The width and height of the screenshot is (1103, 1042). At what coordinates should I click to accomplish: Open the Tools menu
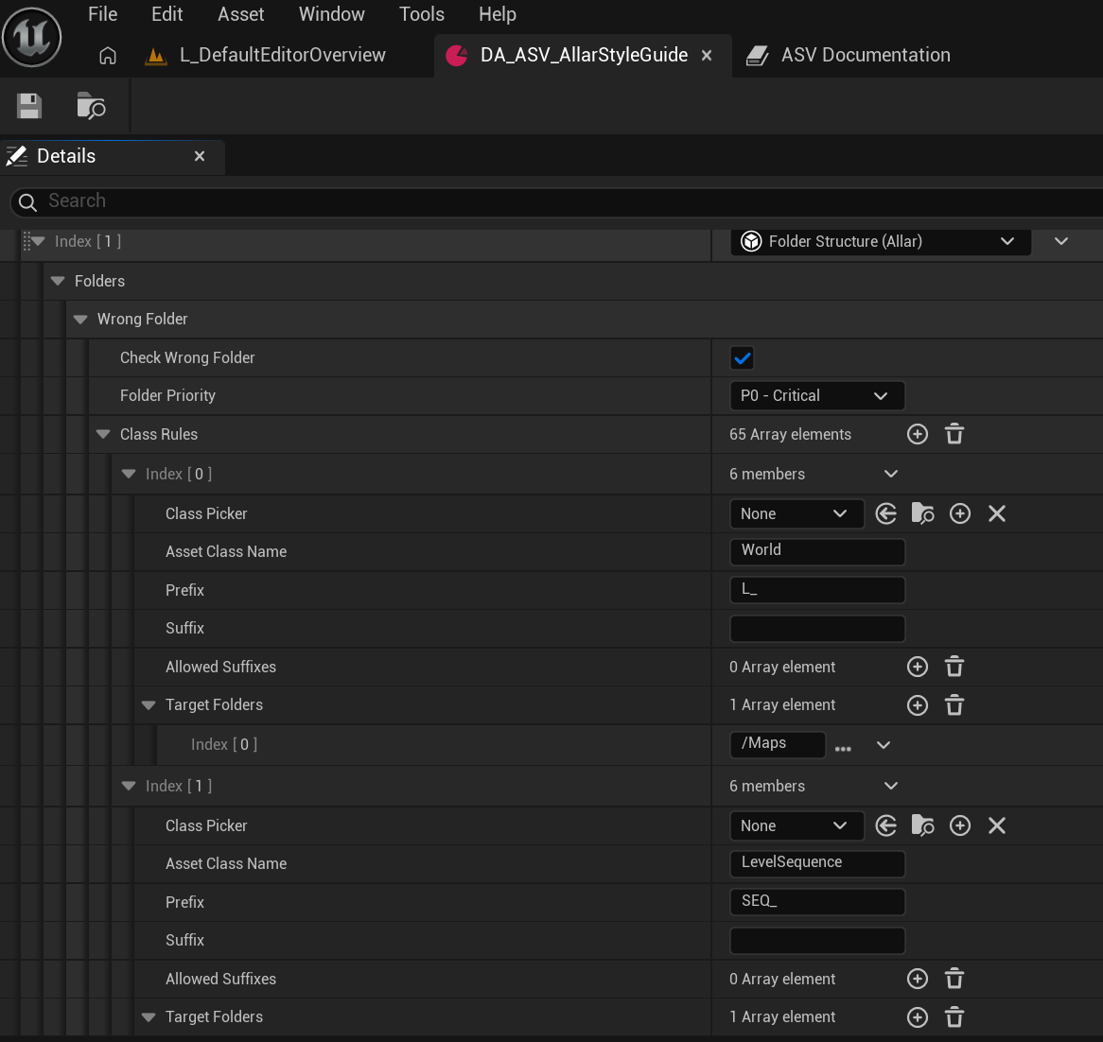click(421, 14)
